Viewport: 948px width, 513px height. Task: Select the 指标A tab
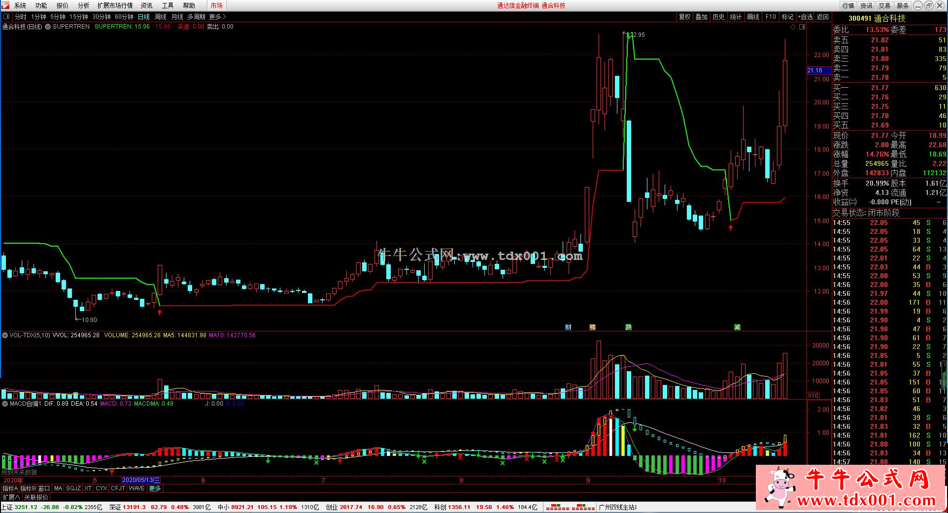pos(10,488)
